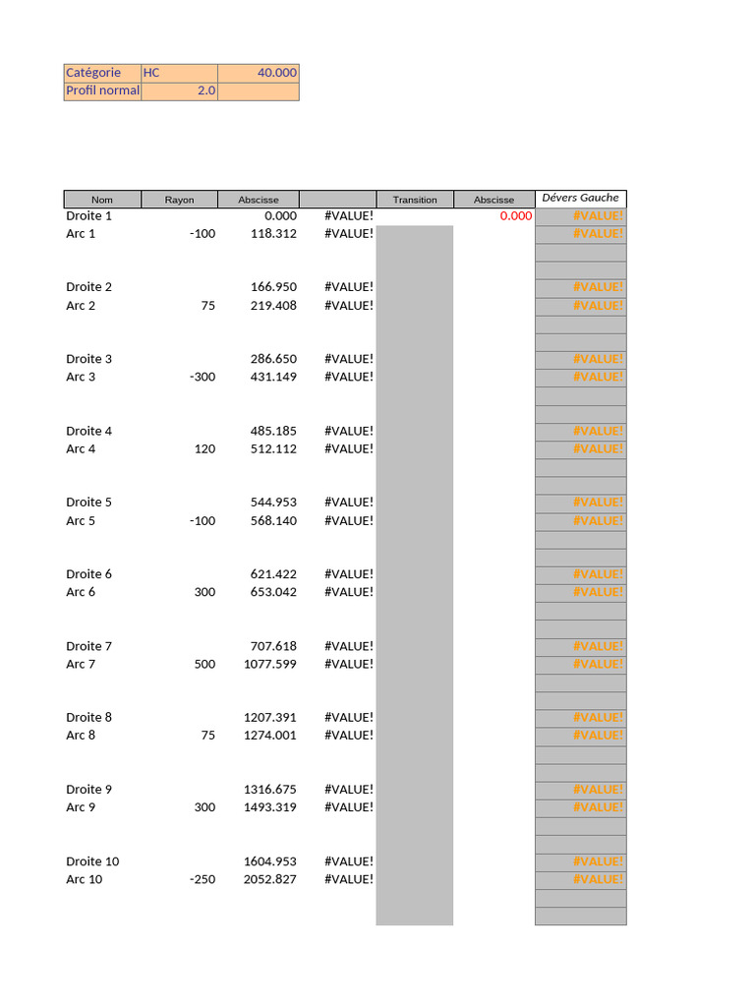This screenshot has height=1007, width=755.
Task: Click the Arc 6 name cell
Action: pyautogui.click(x=81, y=592)
